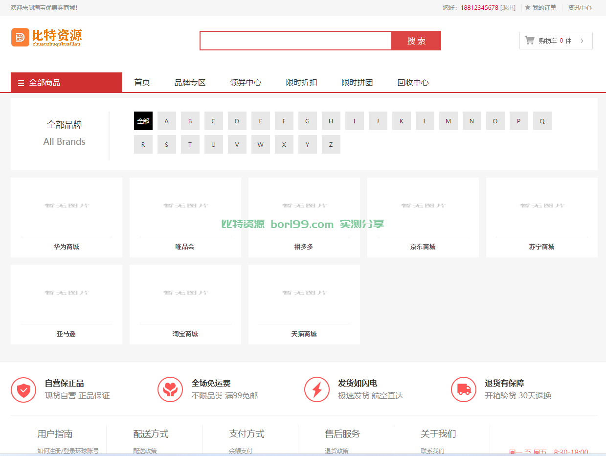Viewport: 606px width, 456px height.
Task: Open the 拼多多 brand card
Action: click(x=304, y=217)
